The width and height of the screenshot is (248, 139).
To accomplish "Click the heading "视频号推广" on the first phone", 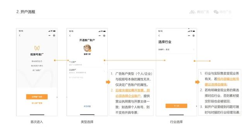I will [x=37, y=54].
